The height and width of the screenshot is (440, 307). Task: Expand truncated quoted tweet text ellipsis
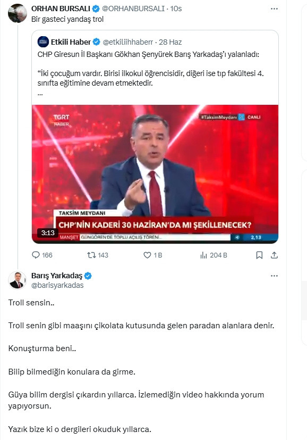[x=40, y=95]
